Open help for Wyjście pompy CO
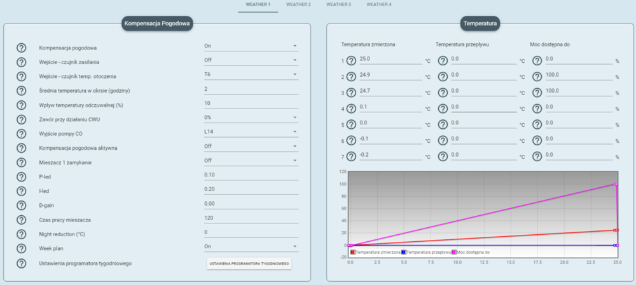The height and width of the screenshot is (285, 636). pos(22,133)
